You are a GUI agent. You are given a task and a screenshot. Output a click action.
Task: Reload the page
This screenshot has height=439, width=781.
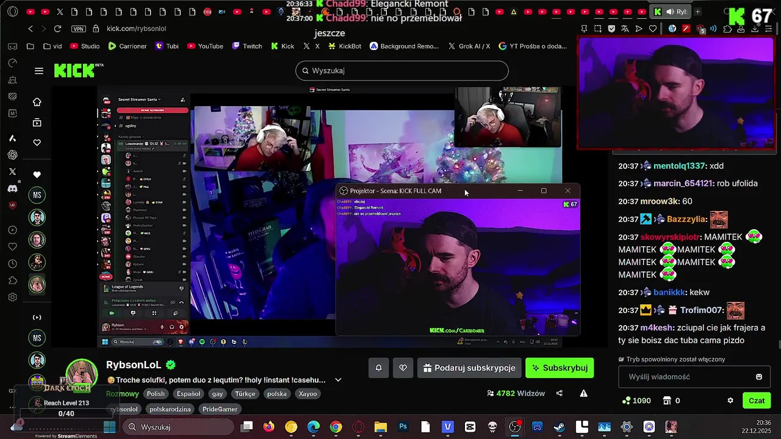coord(57,29)
